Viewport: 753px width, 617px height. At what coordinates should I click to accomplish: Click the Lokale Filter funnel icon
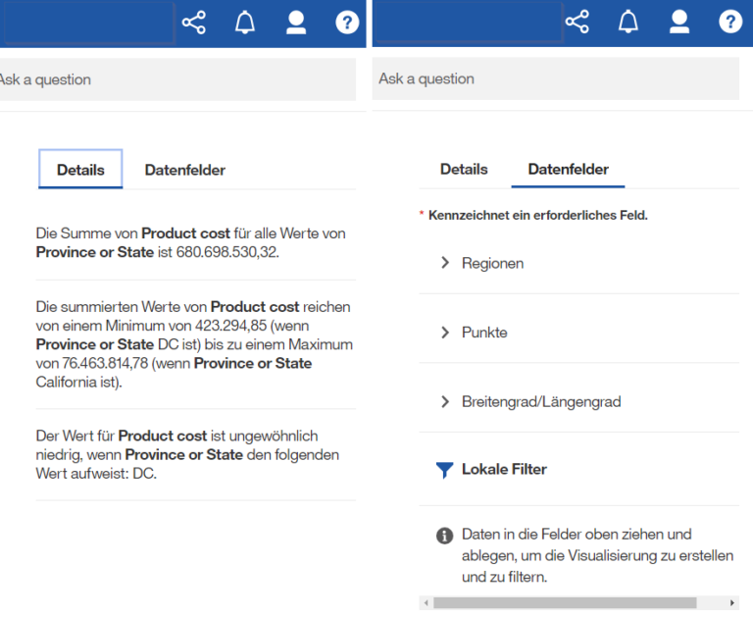(444, 470)
